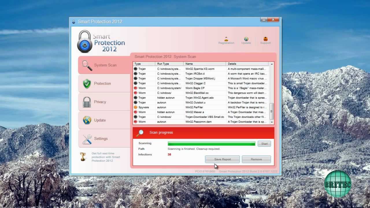This screenshot has height=208, width=370.
Task: Sort by the Type column header
Action: (x=144, y=64)
